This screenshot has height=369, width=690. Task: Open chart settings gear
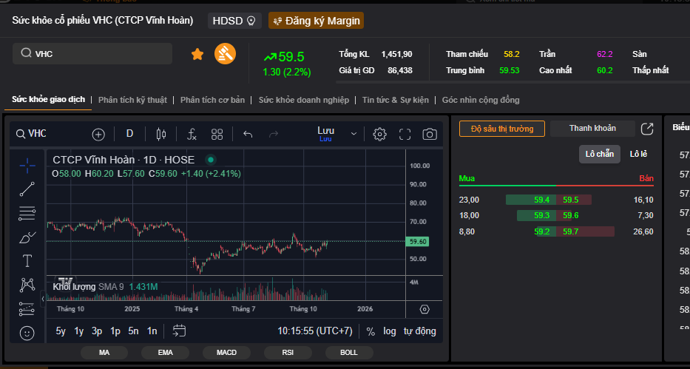point(379,134)
